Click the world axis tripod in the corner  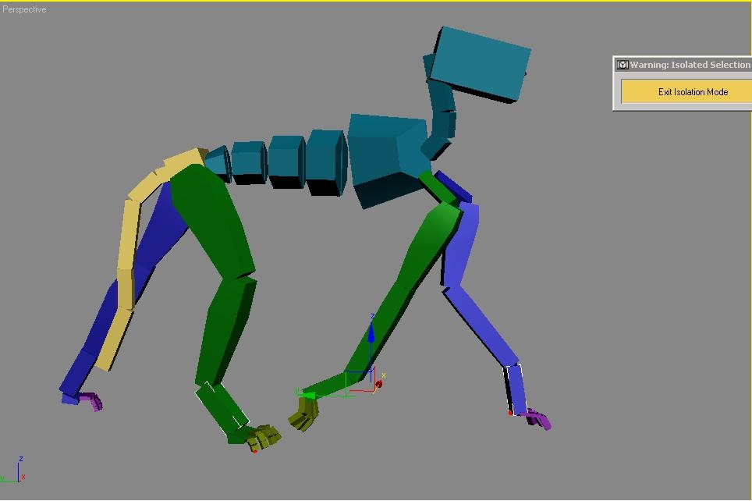17,471
